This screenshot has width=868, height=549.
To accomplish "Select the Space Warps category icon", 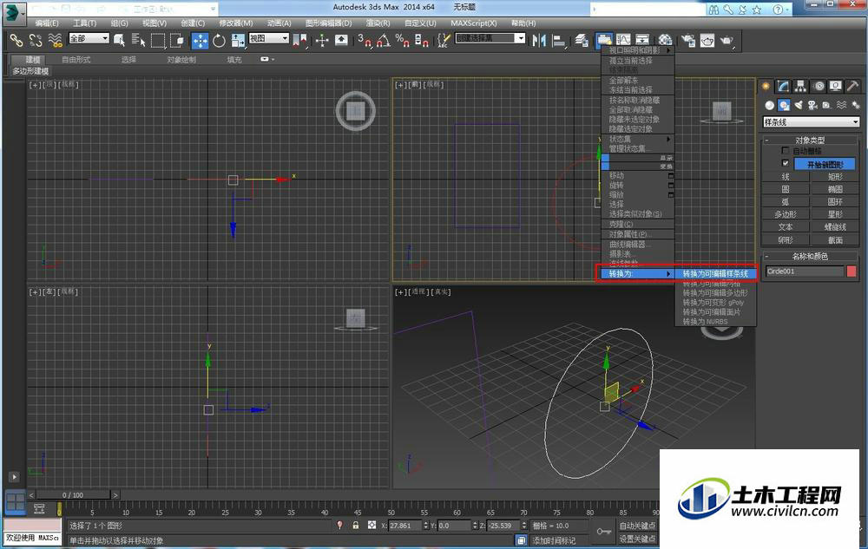I will 841,105.
